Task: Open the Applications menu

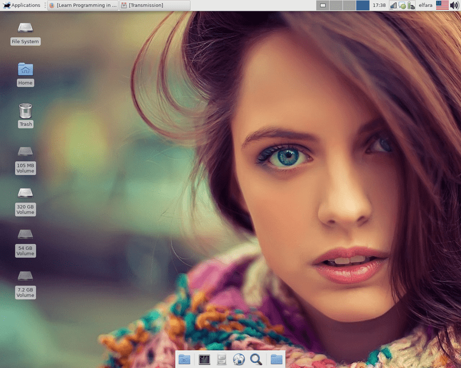Action: 22,5
